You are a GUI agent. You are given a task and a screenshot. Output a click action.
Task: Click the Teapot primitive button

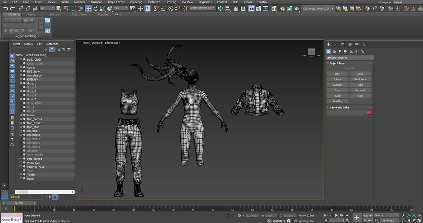(337, 96)
